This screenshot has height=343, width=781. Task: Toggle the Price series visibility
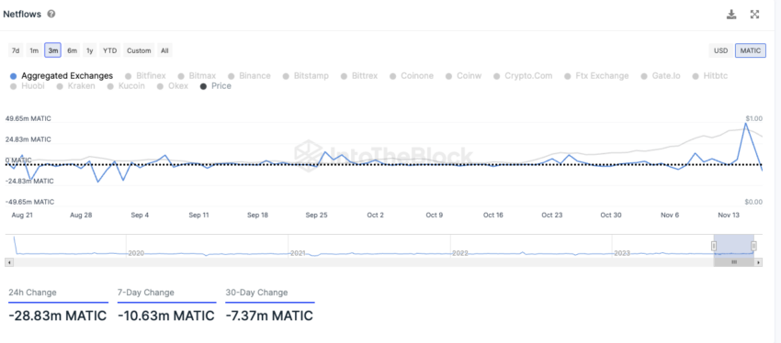pyautogui.click(x=216, y=86)
